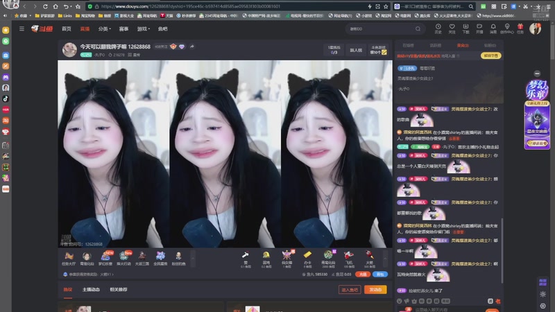Screen dimensions: 555x312
Task: Open the 2345网址导航 bookmark
Action: tap(218, 15)
